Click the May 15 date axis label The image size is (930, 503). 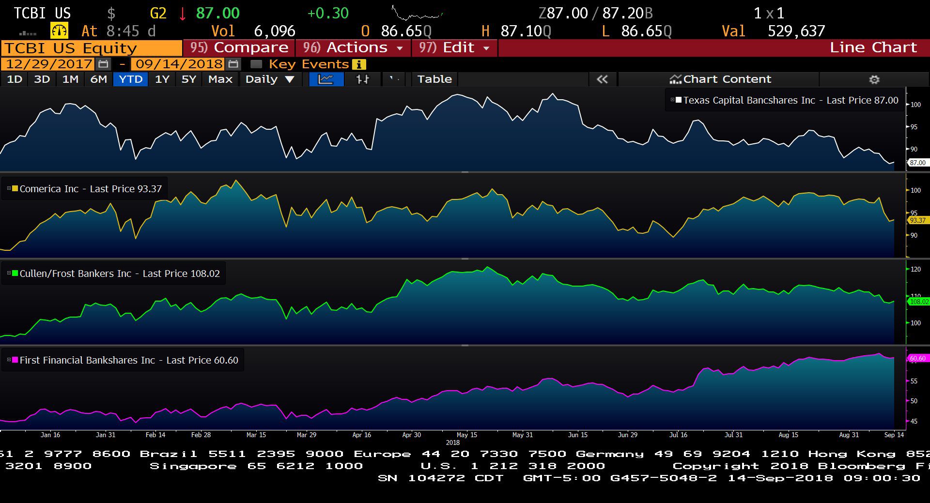point(466,435)
